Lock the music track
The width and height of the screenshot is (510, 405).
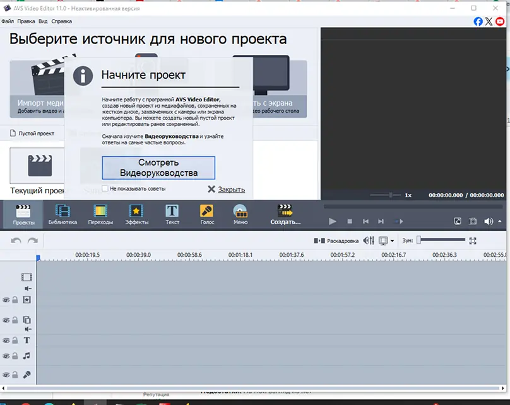pyautogui.click(x=15, y=356)
